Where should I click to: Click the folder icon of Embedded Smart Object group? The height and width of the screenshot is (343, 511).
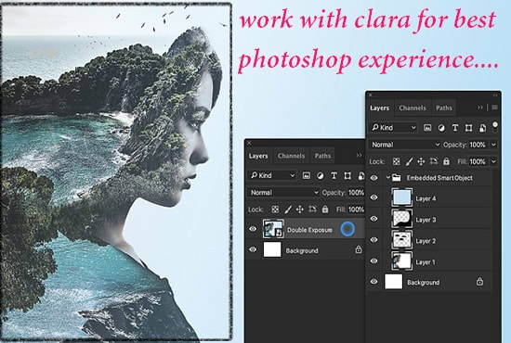click(397, 177)
